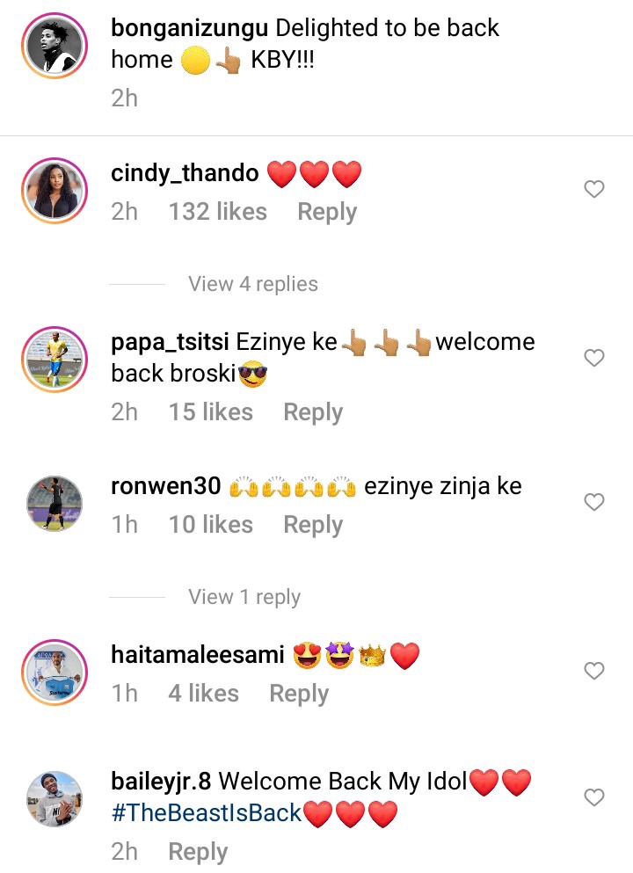Like ronwen30's comment via heart icon
633x873 pixels.
[x=594, y=502]
